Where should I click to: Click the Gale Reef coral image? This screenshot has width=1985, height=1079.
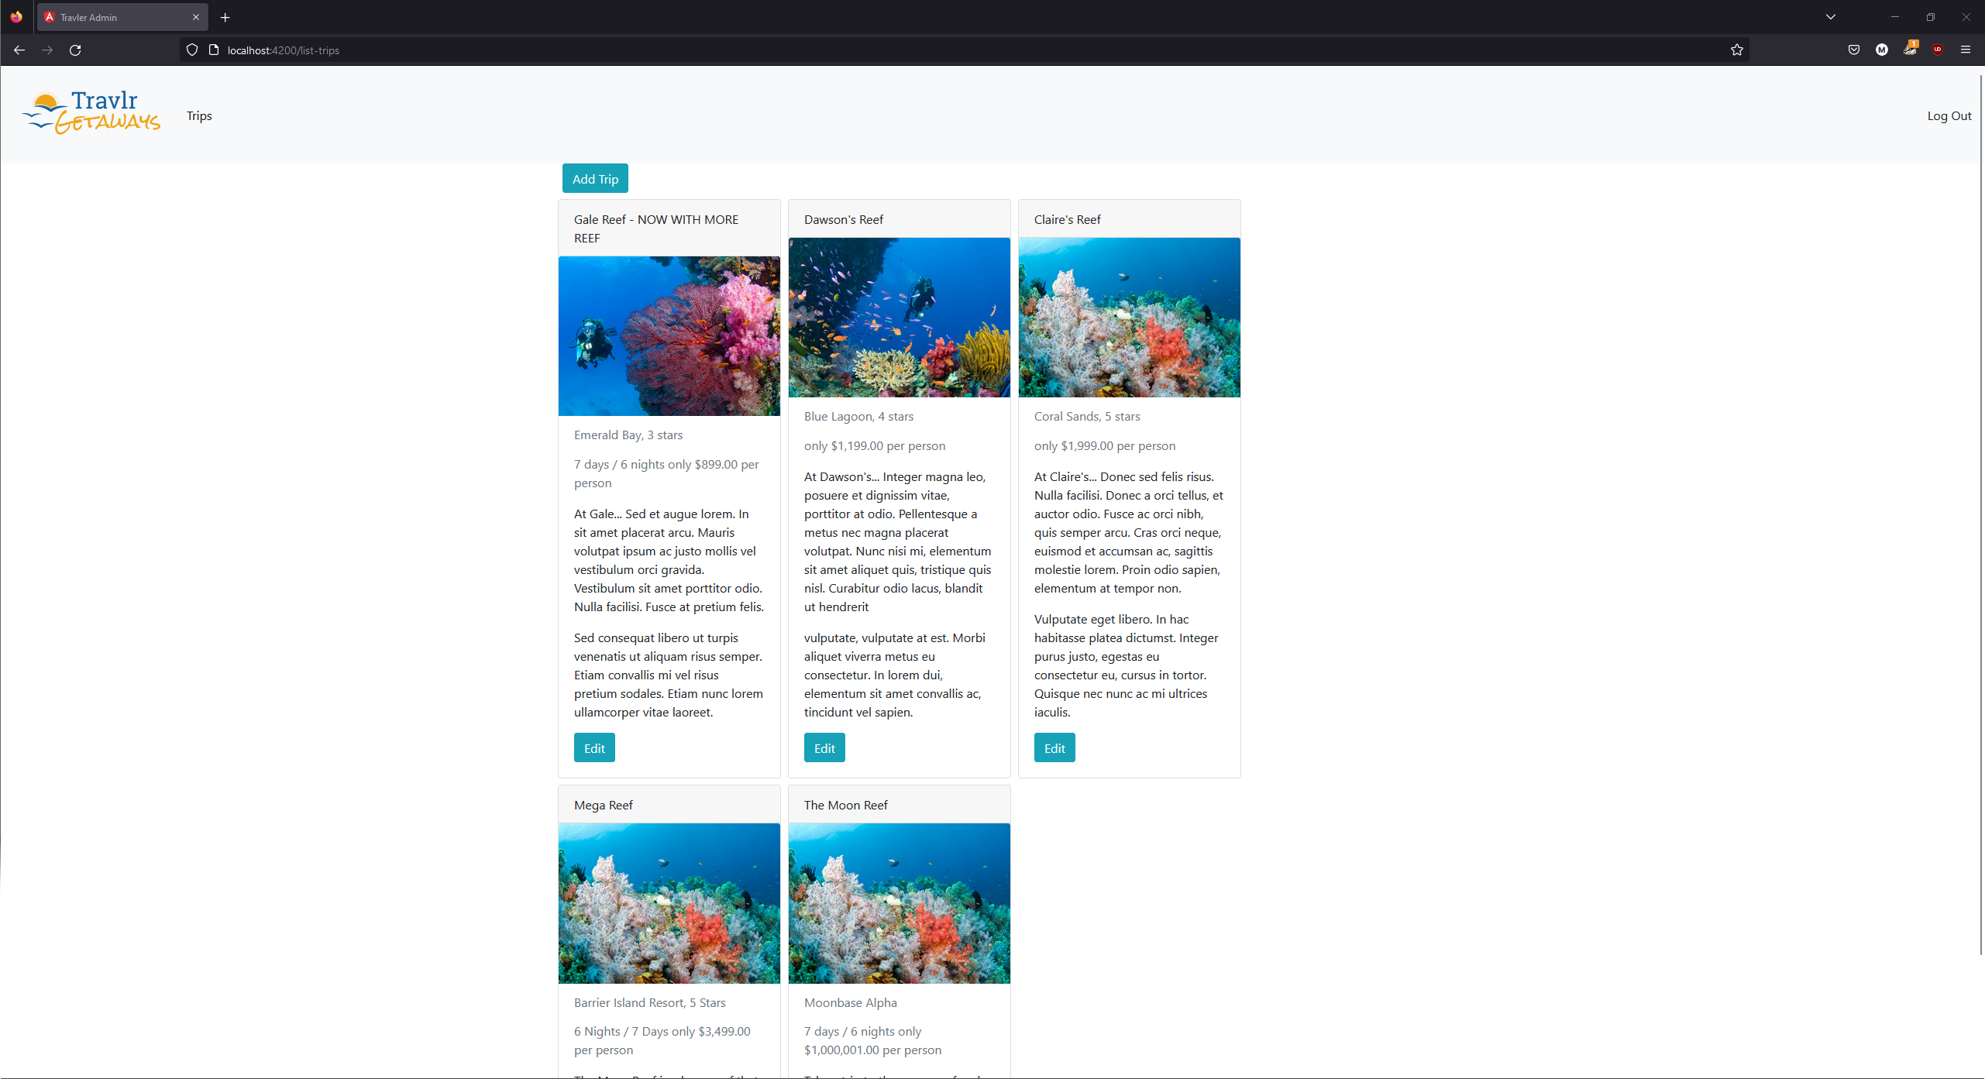click(669, 336)
